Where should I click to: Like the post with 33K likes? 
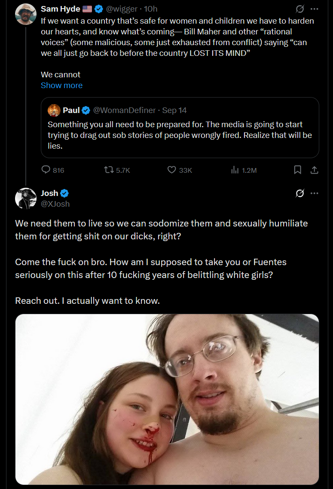(172, 170)
